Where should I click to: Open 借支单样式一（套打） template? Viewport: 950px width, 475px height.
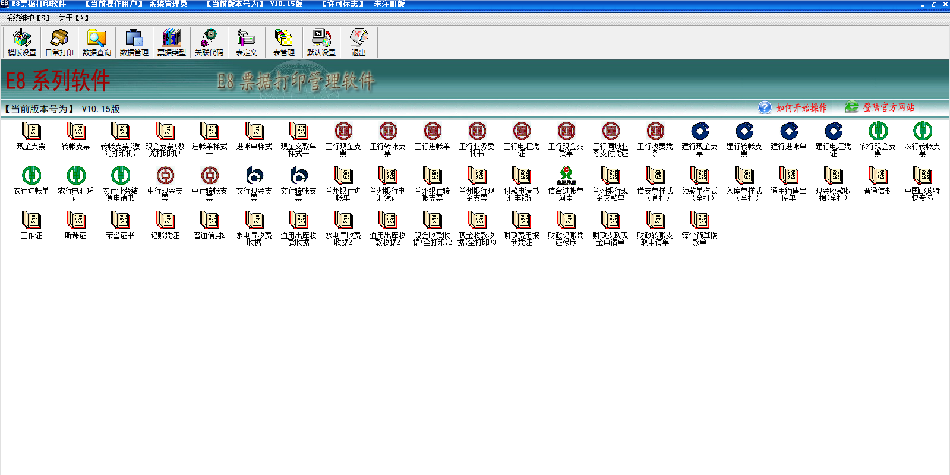pyautogui.click(x=655, y=183)
